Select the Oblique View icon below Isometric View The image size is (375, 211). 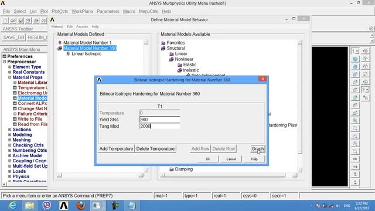pos(355,67)
